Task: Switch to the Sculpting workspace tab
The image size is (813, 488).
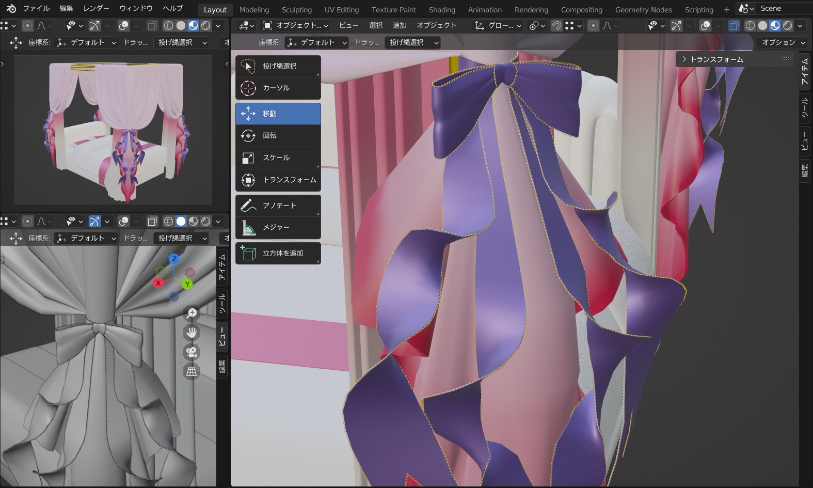Action: (x=296, y=10)
